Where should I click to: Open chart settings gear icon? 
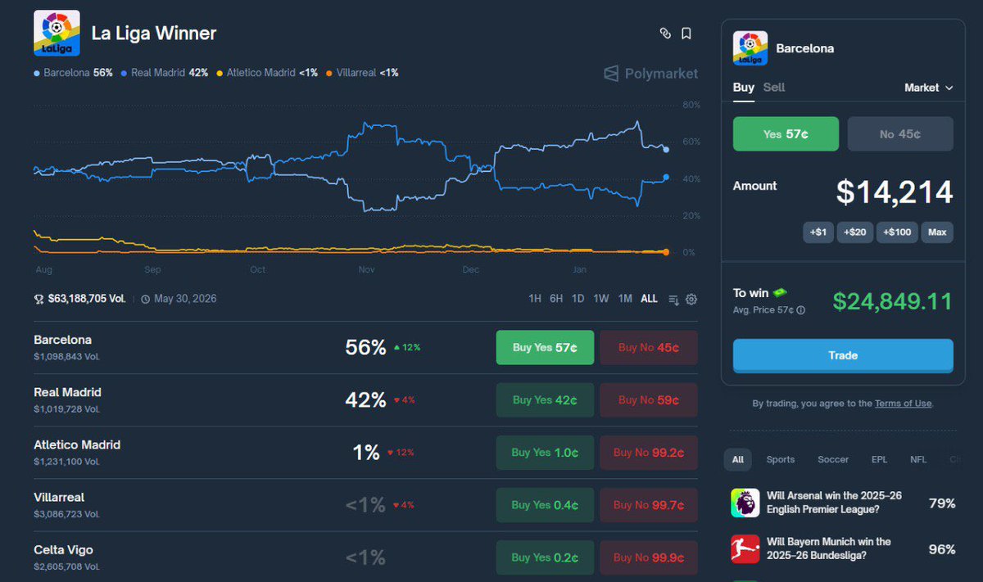[x=691, y=299]
